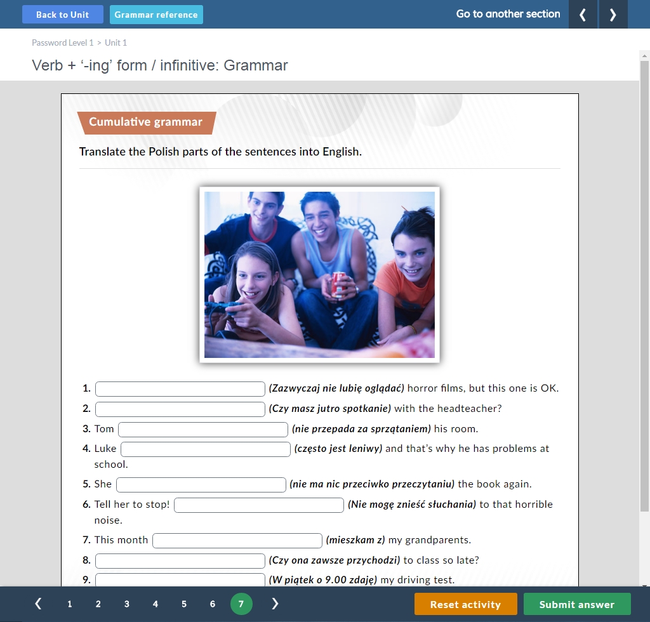Jump to activity page 4
Image resolution: width=650 pixels, height=622 pixels.
point(156,604)
